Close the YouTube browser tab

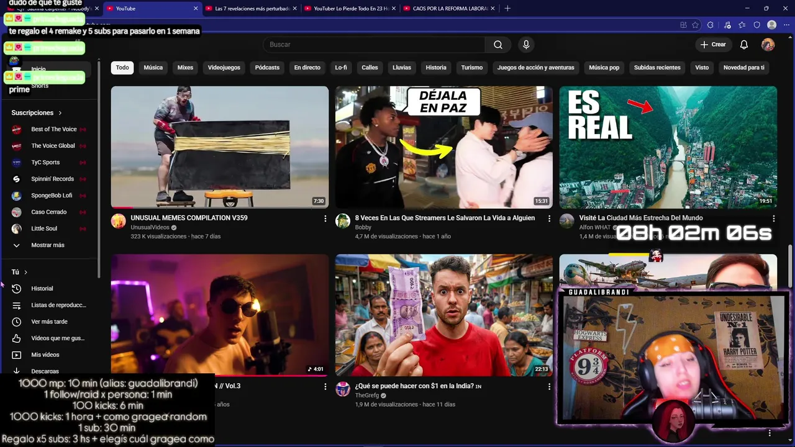196,9
